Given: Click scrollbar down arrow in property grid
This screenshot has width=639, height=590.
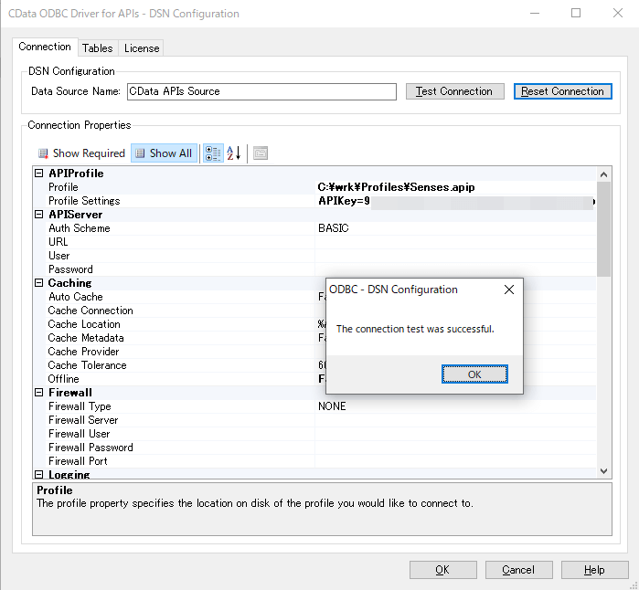Looking at the screenshot, I should [x=604, y=471].
